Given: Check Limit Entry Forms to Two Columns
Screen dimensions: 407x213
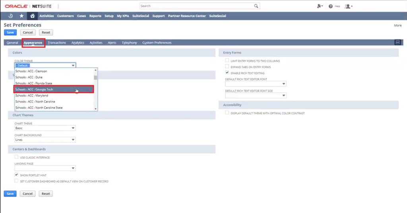Looking at the screenshot, I should (227, 60).
